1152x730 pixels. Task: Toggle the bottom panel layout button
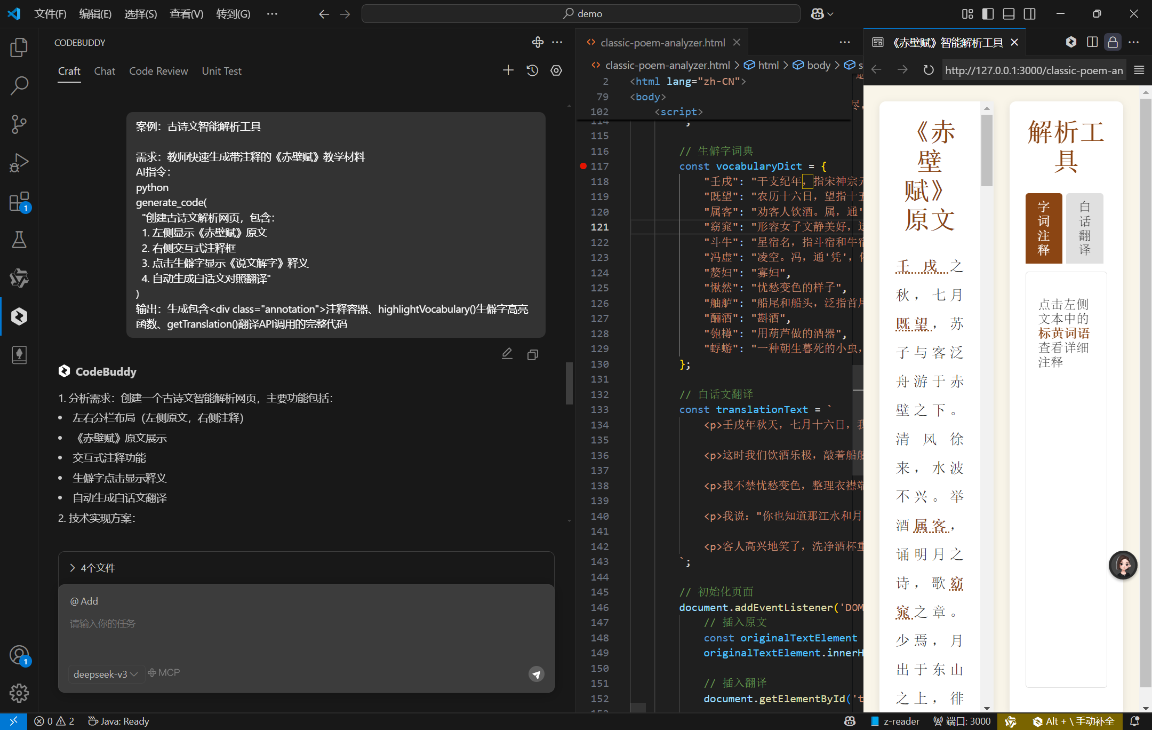tap(1009, 14)
